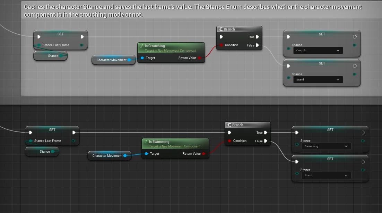This screenshot has width=382, height=213.
Task: Click the output pin of Character Movement feeding Is Crouching
Action: pos(129,60)
